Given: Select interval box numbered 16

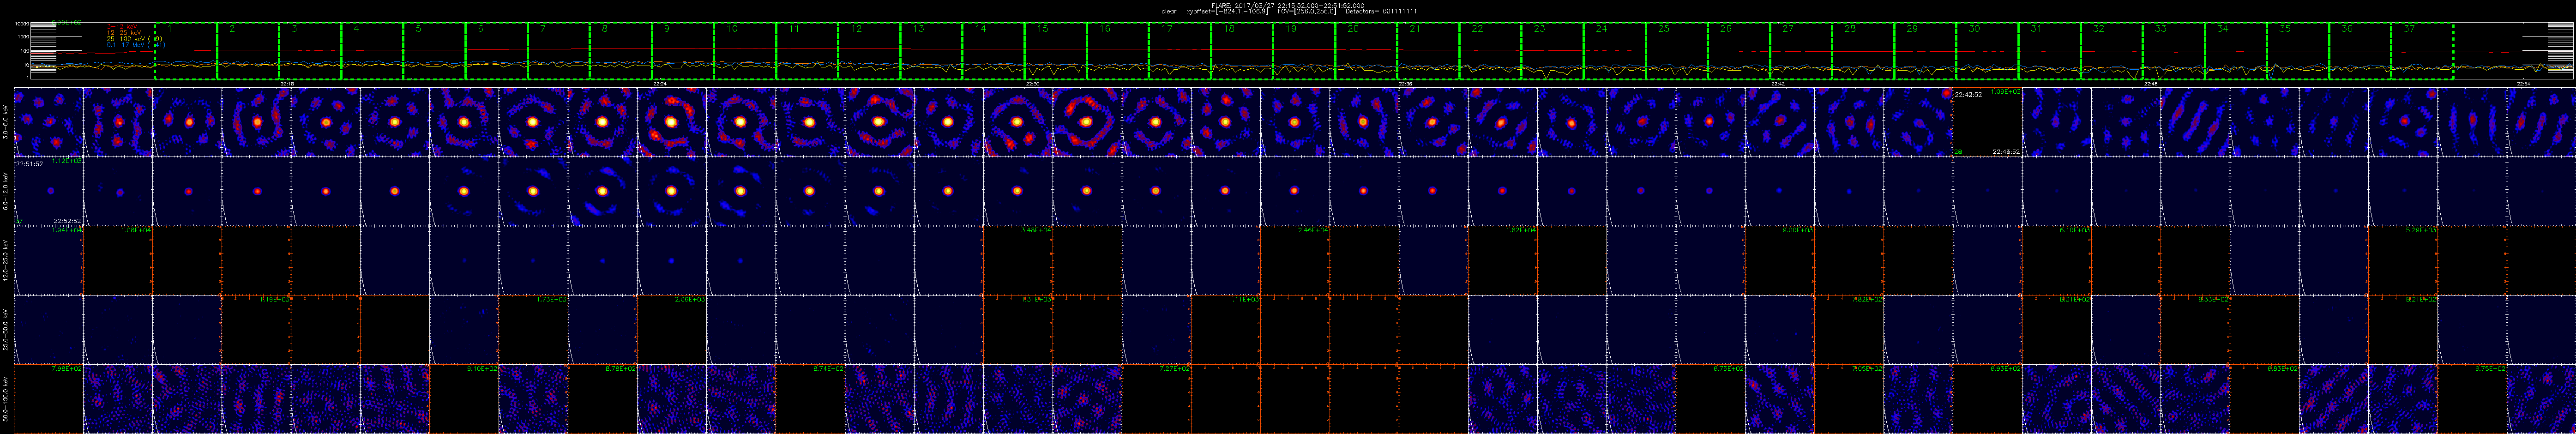Looking at the screenshot, I should pyautogui.click(x=1118, y=51).
